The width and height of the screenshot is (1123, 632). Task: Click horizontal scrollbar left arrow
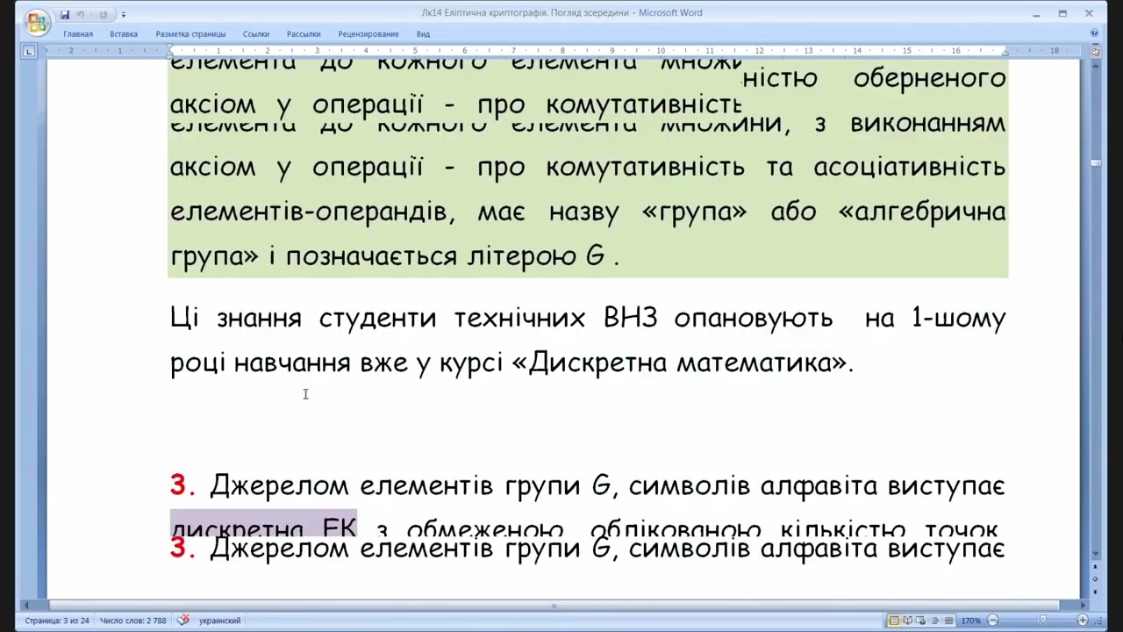[x=27, y=606]
